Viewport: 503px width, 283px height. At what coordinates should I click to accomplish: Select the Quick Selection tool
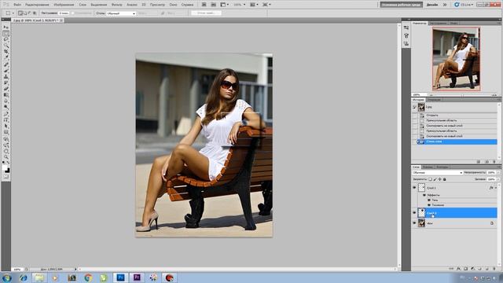point(6,46)
